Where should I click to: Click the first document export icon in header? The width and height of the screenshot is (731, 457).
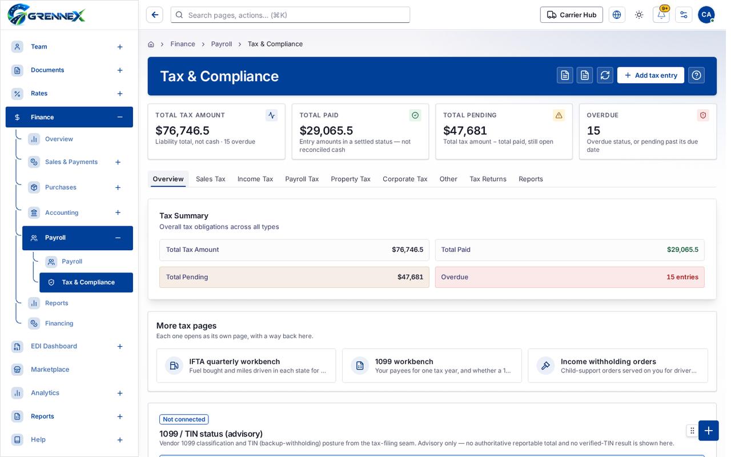pyautogui.click(x=565, y=75)
